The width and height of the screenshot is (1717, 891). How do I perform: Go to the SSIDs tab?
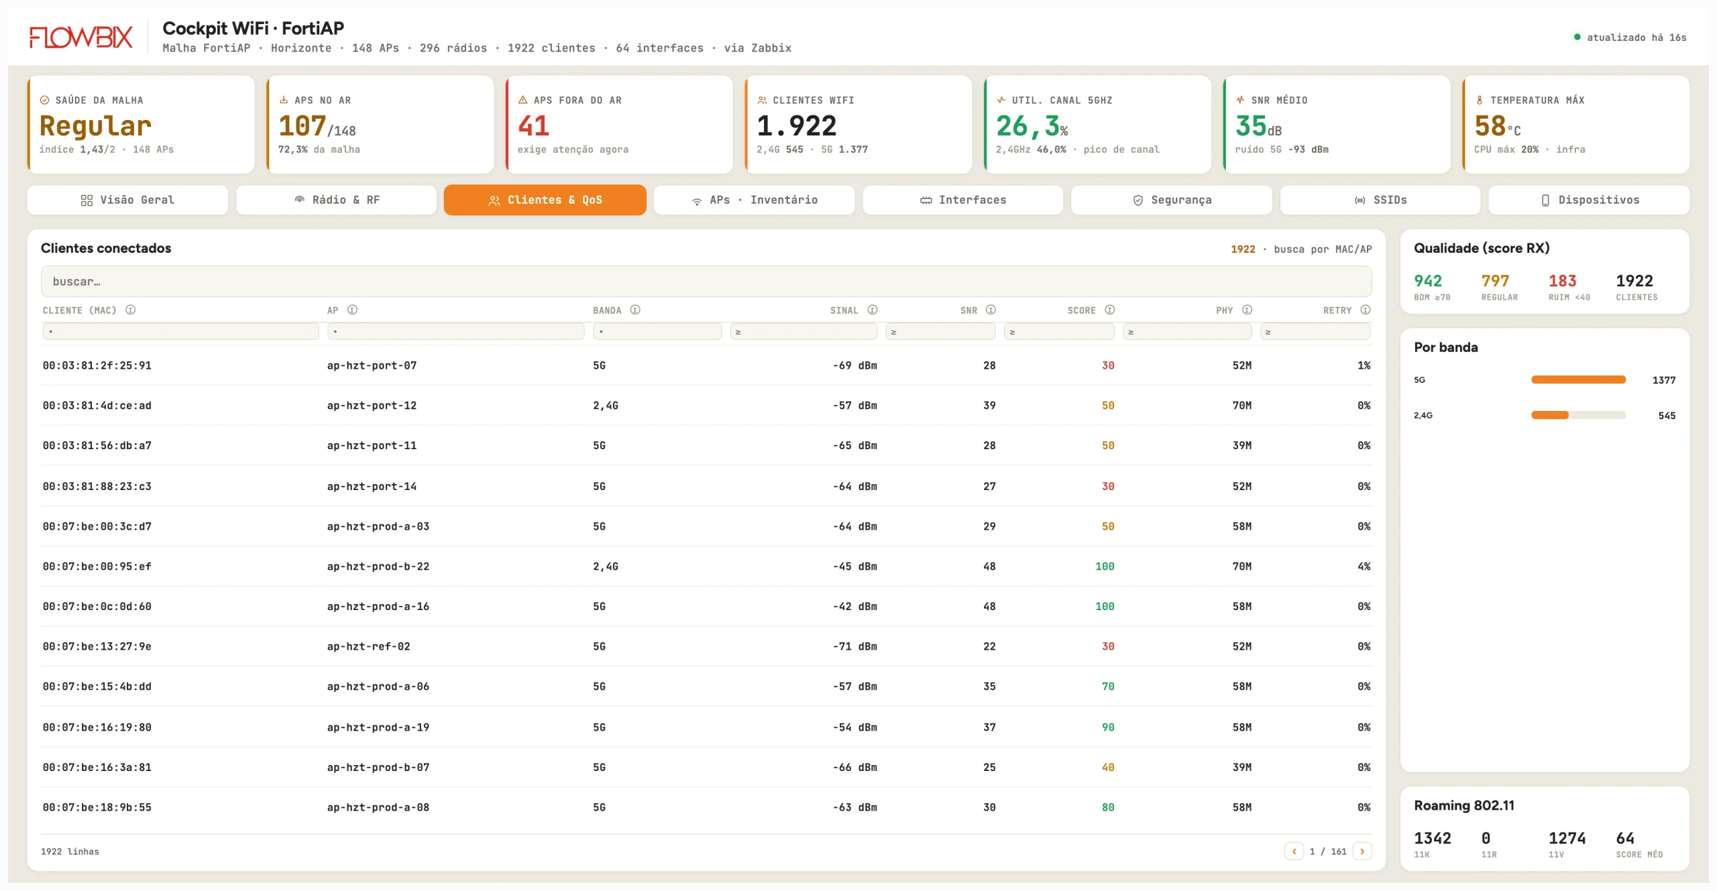[x=1380, y=200]
